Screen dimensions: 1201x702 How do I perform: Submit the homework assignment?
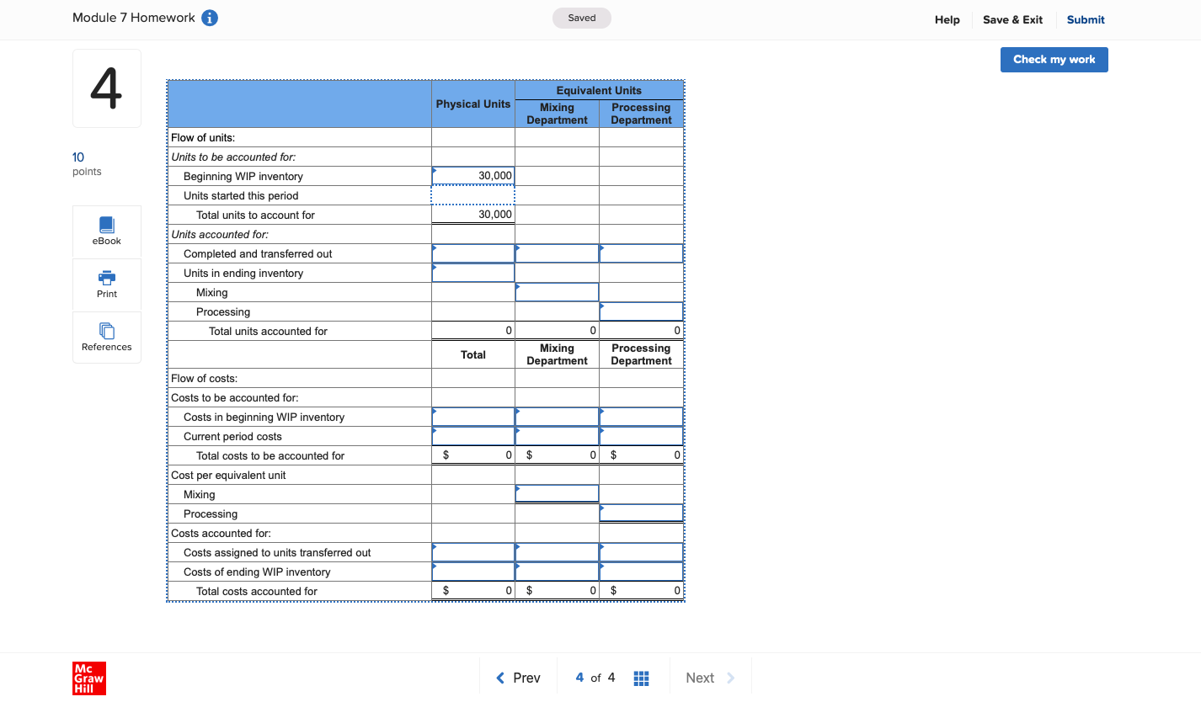[1085, 19]
